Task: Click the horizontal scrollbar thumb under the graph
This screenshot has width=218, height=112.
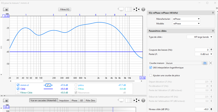Action: (x=89, y=81)
